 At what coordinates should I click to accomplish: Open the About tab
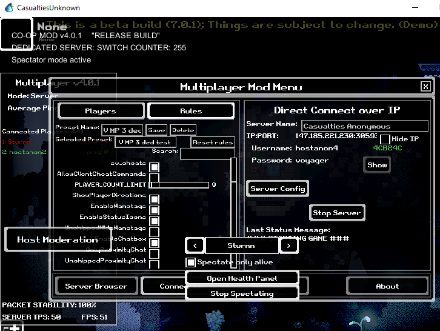(387, 286)
